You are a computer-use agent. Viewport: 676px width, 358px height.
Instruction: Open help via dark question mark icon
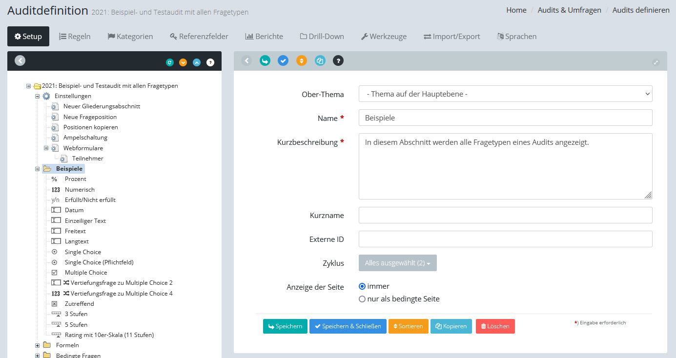point(338,61)
